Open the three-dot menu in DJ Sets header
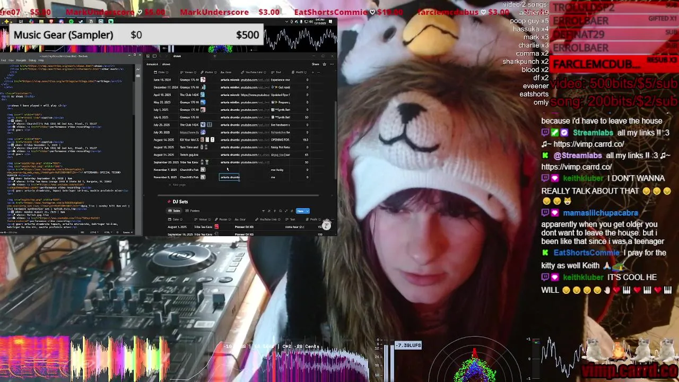The image size is (679, 382). coord(333,219)
